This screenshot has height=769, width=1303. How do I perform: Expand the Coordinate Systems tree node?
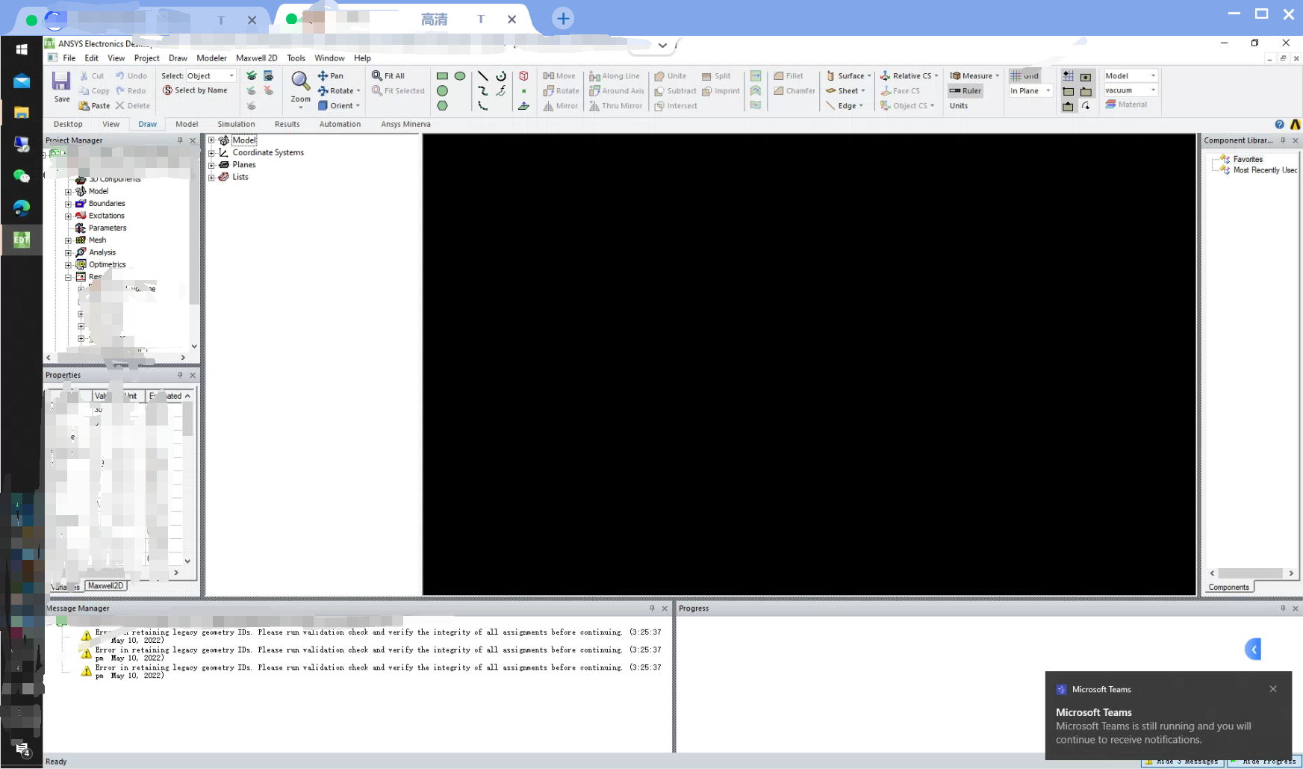[211, 153]
